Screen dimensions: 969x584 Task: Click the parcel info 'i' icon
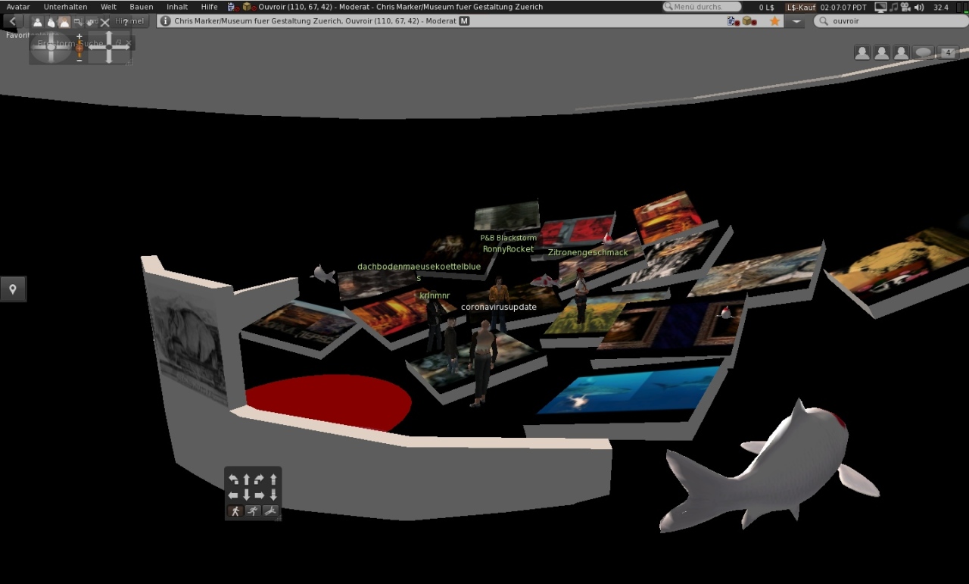click(x=165, y=21)
